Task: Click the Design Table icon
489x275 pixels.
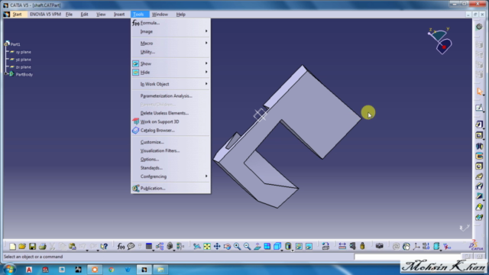Action: [149, 246]
